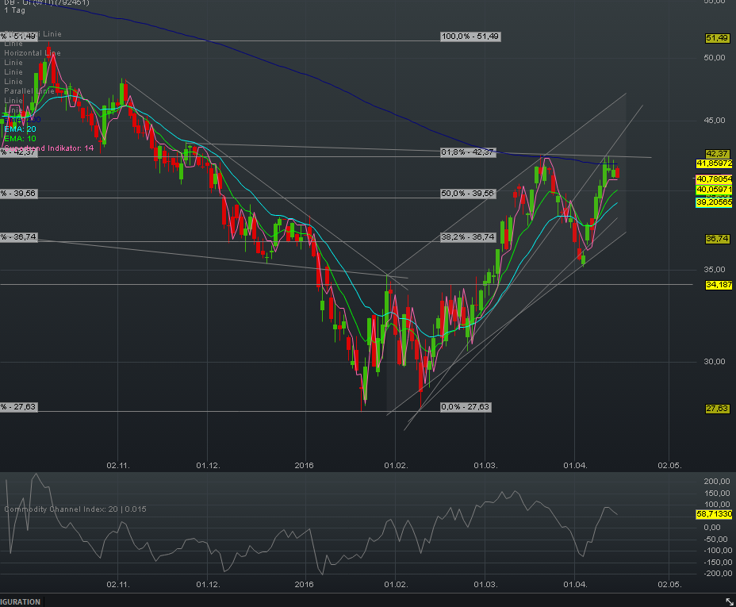This screenshot has height=607, width=736.
Task: Select the Horizontal Line drawing entry
Action: pyautogui.click(x=32, y=52)
